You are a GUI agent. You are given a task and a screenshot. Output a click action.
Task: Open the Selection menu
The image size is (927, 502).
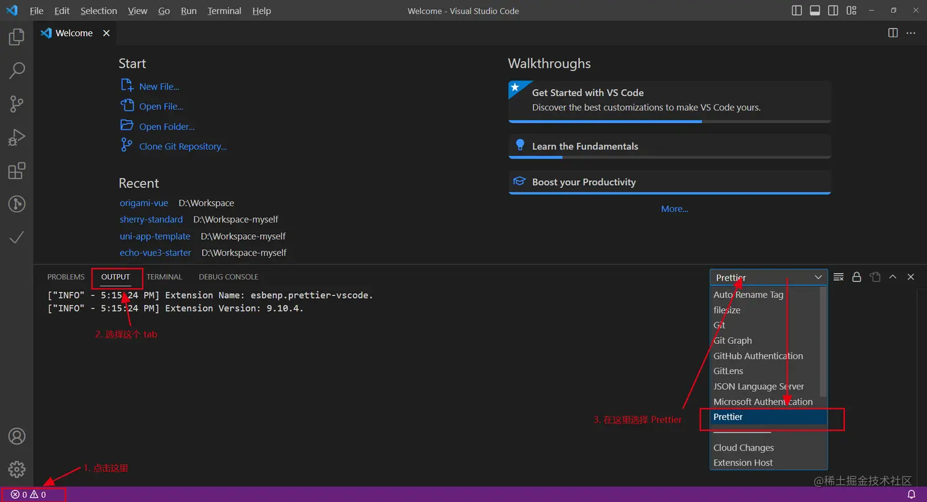click(x=99, y=10)
